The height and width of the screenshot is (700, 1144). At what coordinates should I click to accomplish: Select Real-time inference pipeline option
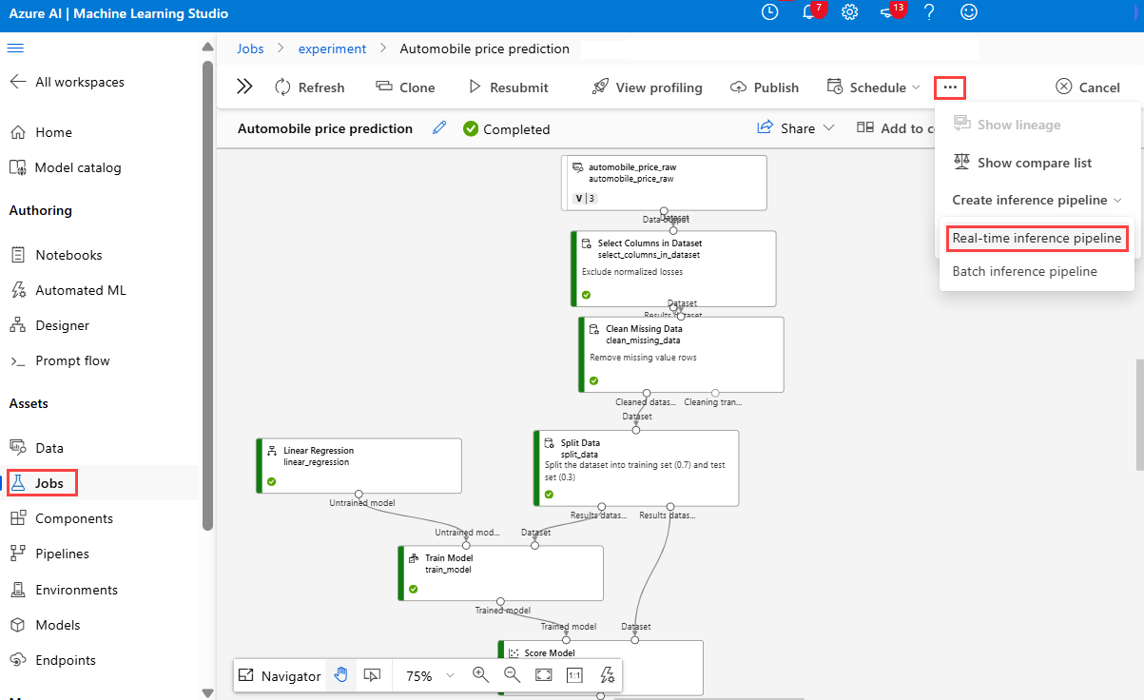(x=1037, y=238)
